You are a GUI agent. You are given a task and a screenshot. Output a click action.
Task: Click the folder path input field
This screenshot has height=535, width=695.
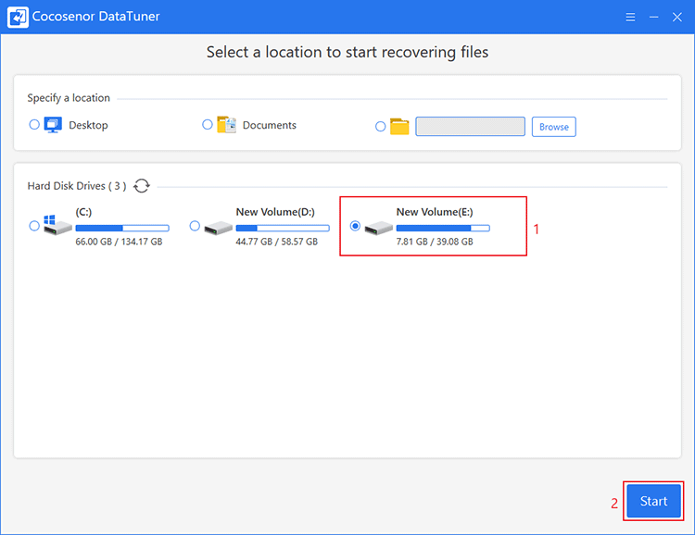click(x=470, y=127)
